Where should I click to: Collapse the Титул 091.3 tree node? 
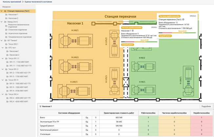3,69
